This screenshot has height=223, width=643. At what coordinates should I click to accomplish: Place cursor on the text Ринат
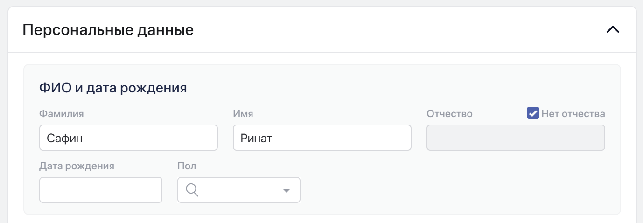click(256, 138)
